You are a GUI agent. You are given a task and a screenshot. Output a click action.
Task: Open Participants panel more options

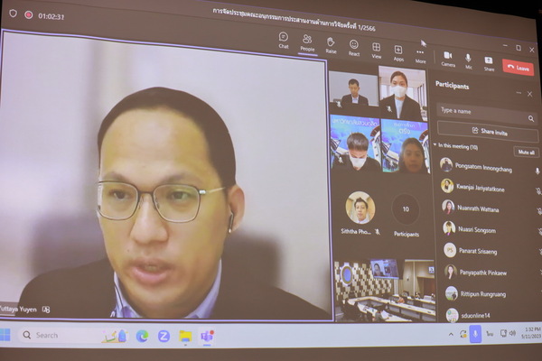pos(519,93)
